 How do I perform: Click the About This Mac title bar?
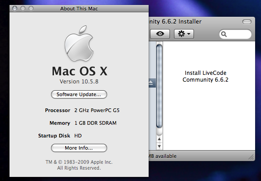point(79,9)
